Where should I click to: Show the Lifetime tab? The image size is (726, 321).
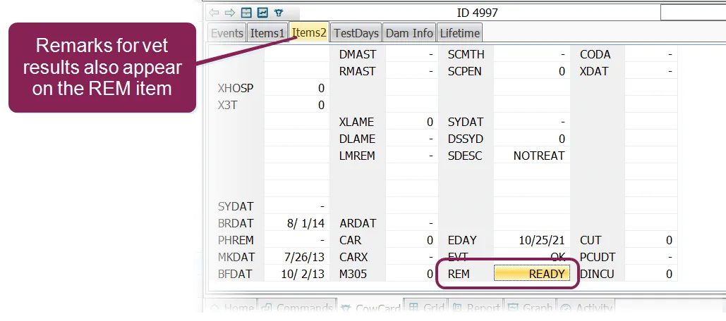coord(459,33)
